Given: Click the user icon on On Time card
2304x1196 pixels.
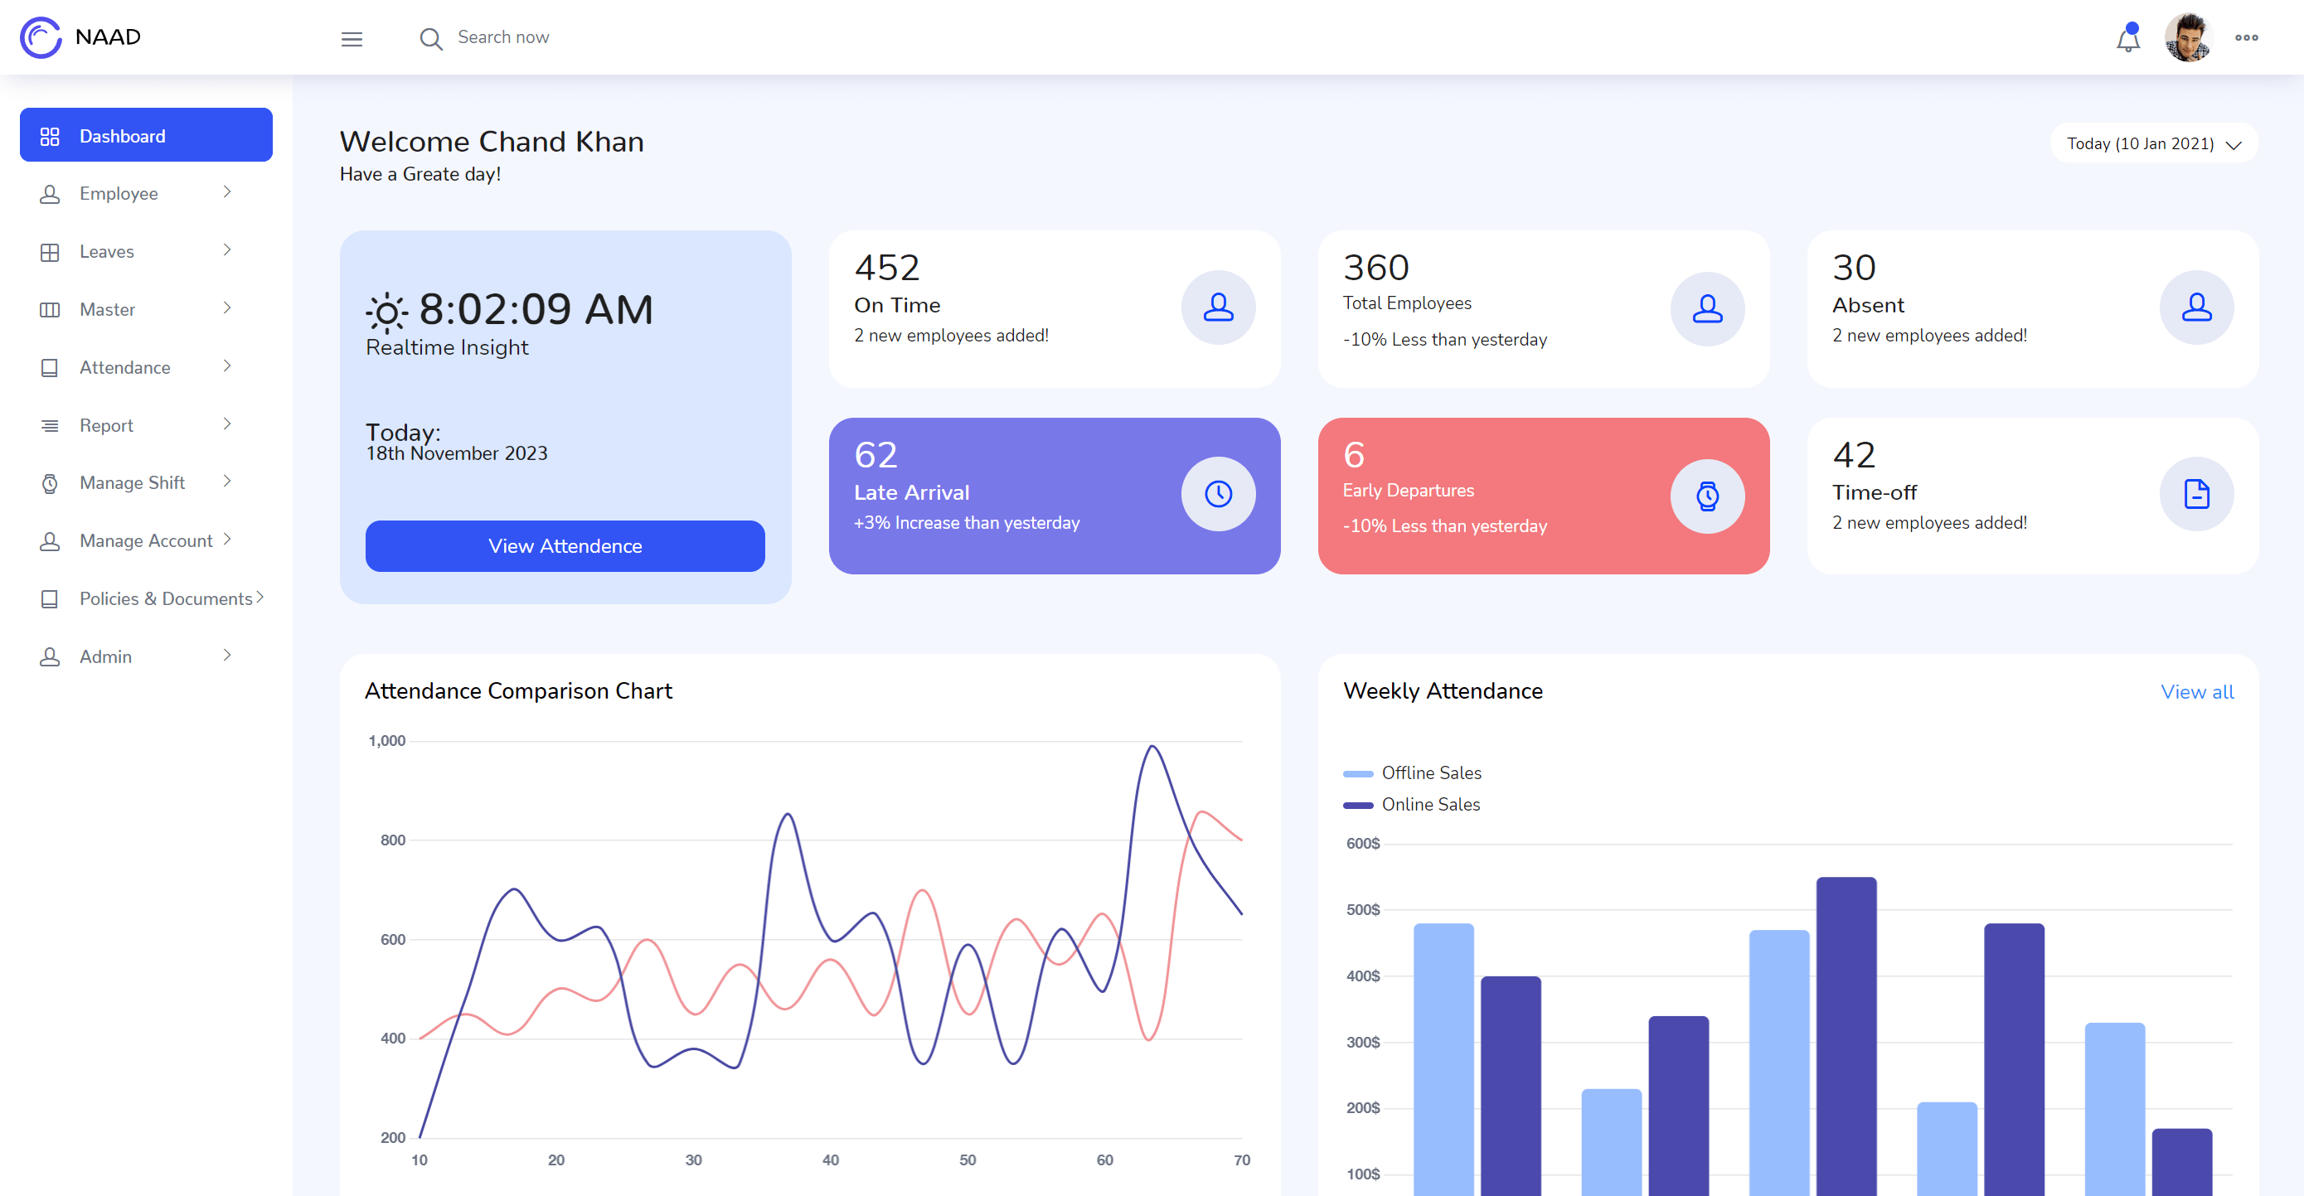Looking at the screenshot, I should point(1218,307).
